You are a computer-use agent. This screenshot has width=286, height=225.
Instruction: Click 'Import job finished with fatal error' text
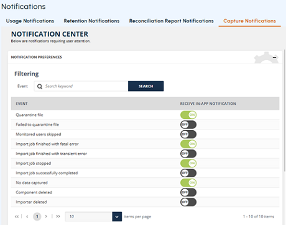click(47, 144)
